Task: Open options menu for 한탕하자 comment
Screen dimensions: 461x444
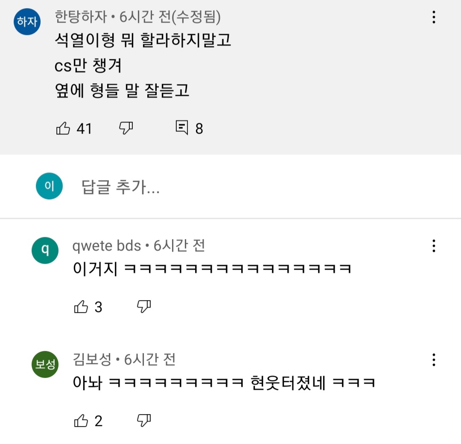Action: 434,17
